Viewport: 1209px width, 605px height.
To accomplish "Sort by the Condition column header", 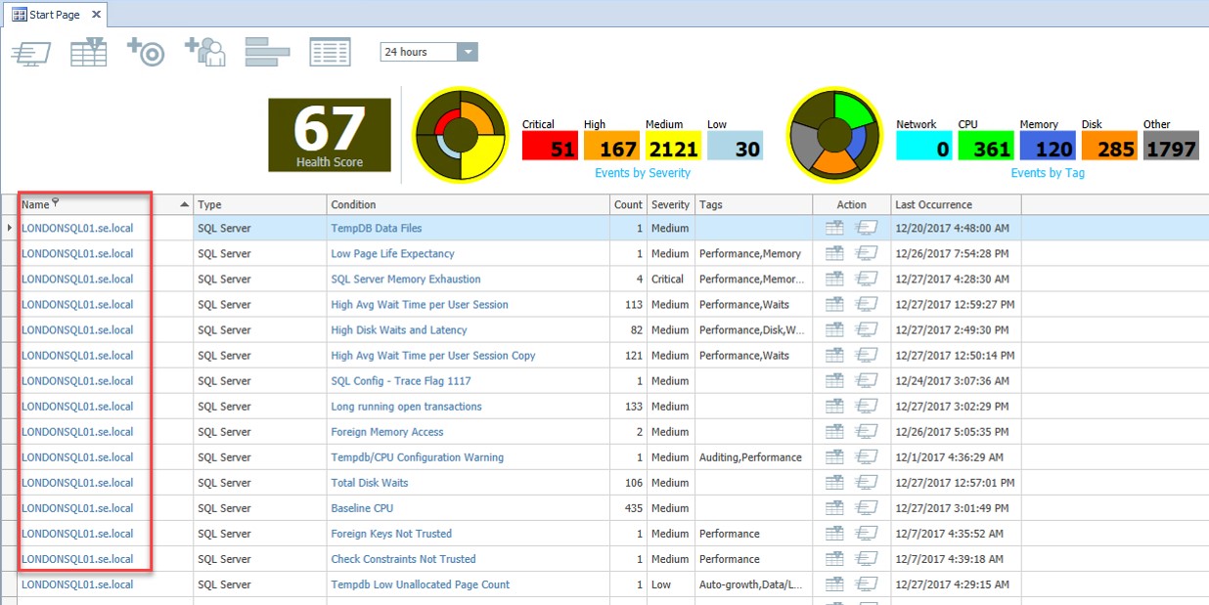I will coord(469,205).
